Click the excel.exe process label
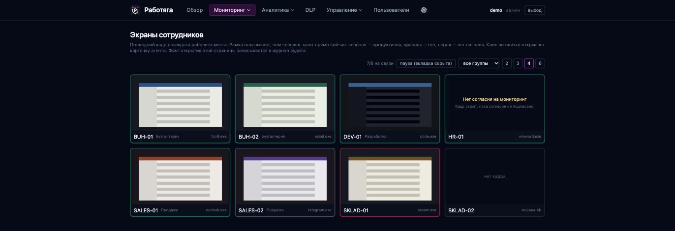 click(323, 137)
